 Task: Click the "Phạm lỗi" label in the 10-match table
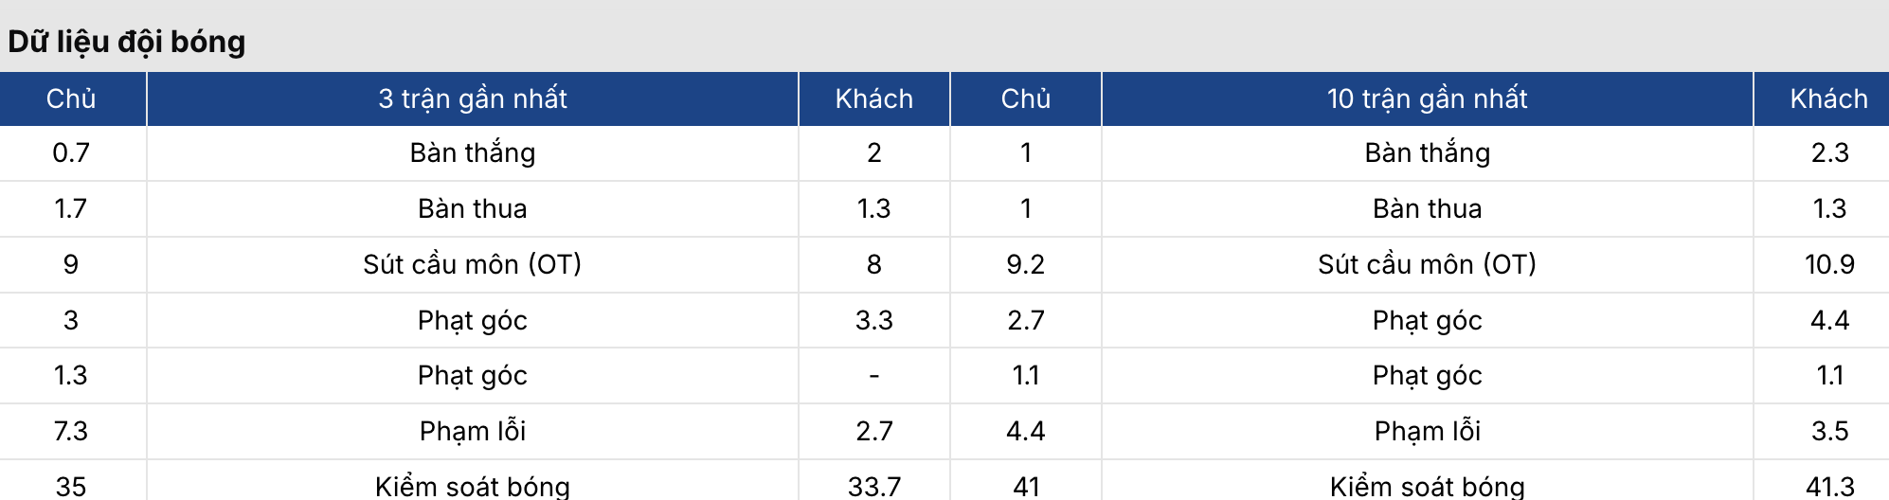[1428, 431]
